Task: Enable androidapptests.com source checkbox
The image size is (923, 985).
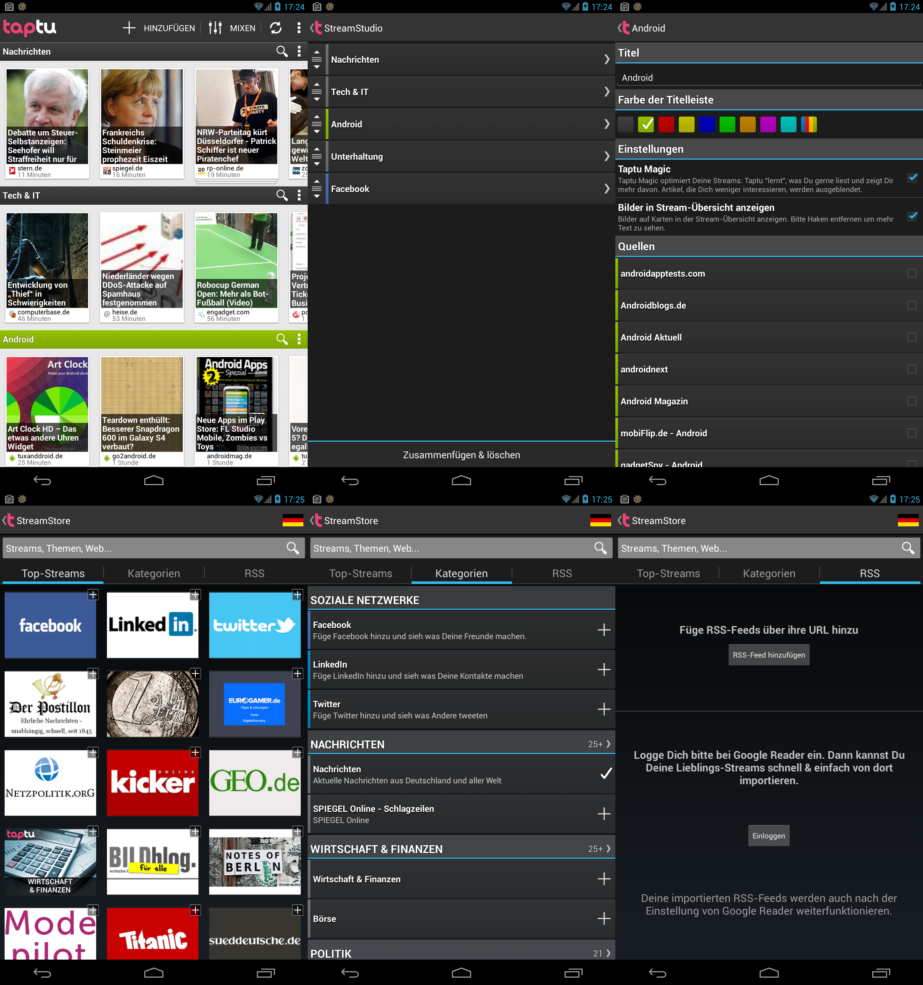Action: (x=911, y=274)
